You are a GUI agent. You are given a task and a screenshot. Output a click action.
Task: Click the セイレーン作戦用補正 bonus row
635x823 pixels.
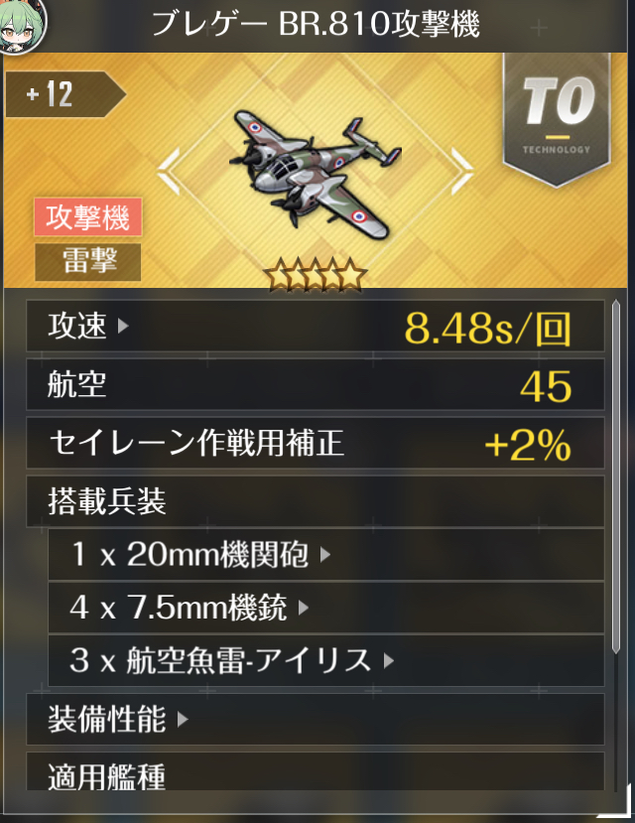point(316,443)
